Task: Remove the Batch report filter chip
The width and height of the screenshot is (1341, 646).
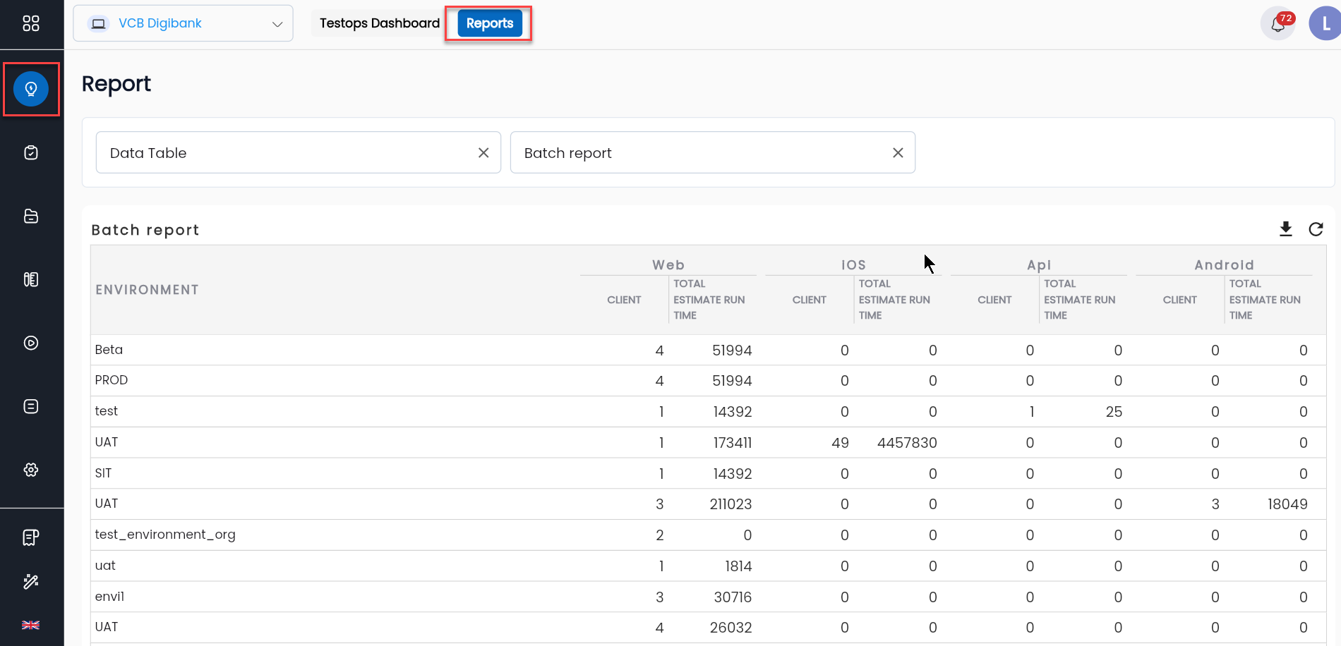Action: 898,152
